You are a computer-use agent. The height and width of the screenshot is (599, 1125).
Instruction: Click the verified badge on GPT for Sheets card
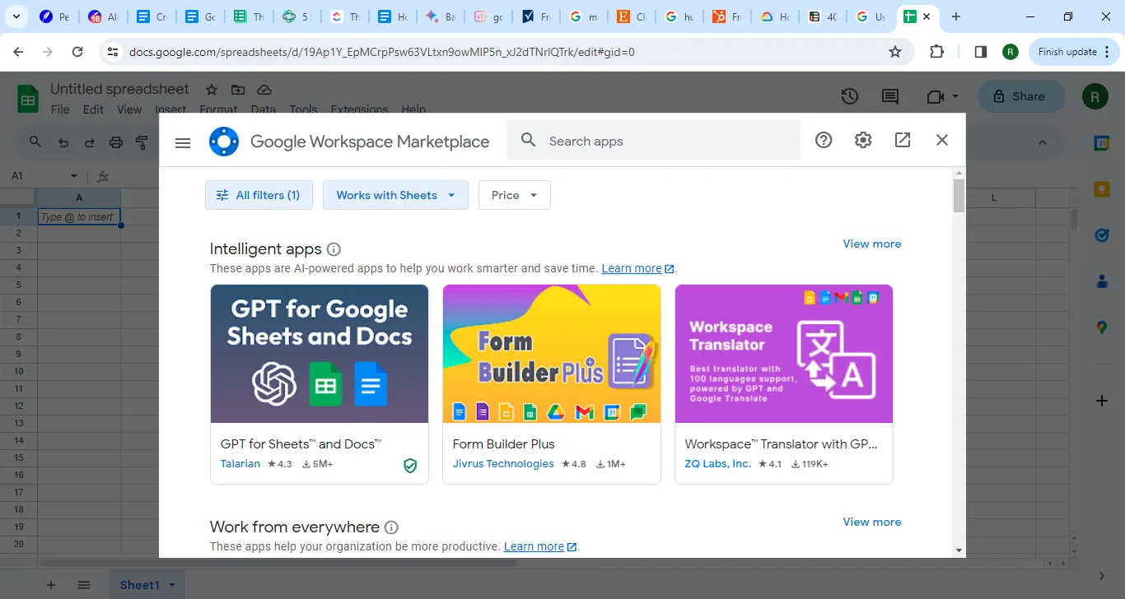(x=410, y=466)
